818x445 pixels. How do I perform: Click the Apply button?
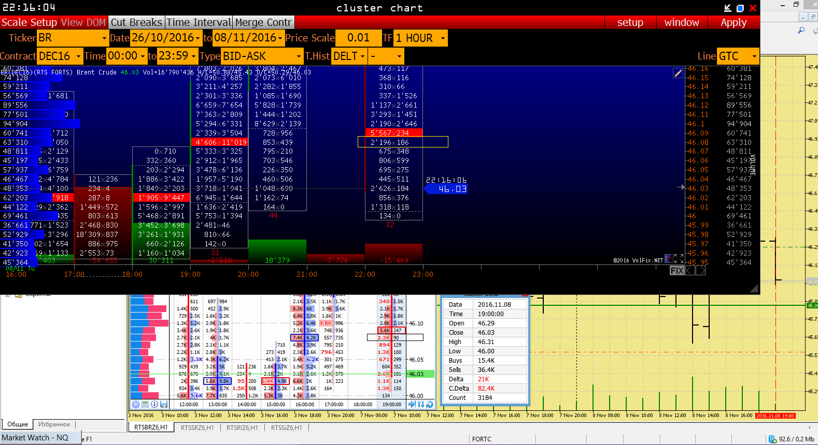pos(734,22)
